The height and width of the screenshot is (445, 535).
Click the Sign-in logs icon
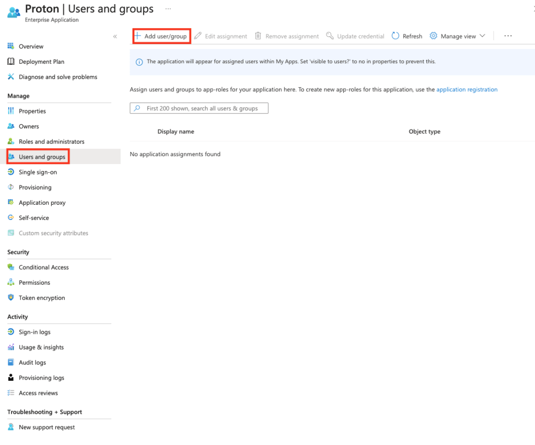[11, 332]
